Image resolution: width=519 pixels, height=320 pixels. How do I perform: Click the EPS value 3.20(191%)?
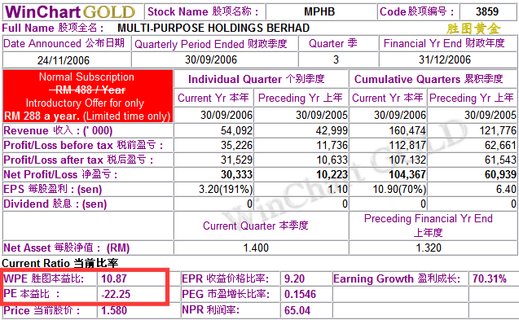[x=226, y=189]
